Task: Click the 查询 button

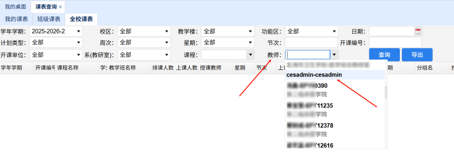Action: (384, 55)
